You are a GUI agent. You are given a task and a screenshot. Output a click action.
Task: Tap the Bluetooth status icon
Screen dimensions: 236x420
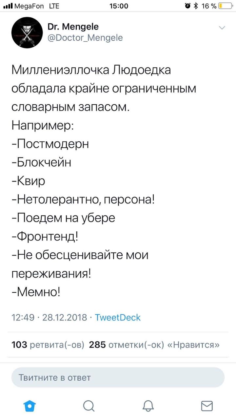(196, 6)
